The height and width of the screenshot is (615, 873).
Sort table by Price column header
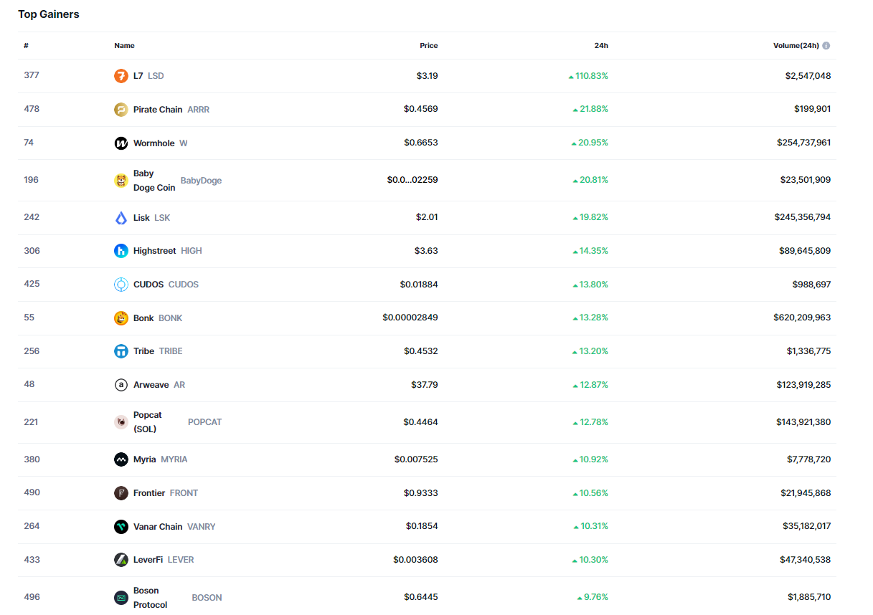(428, 46)
